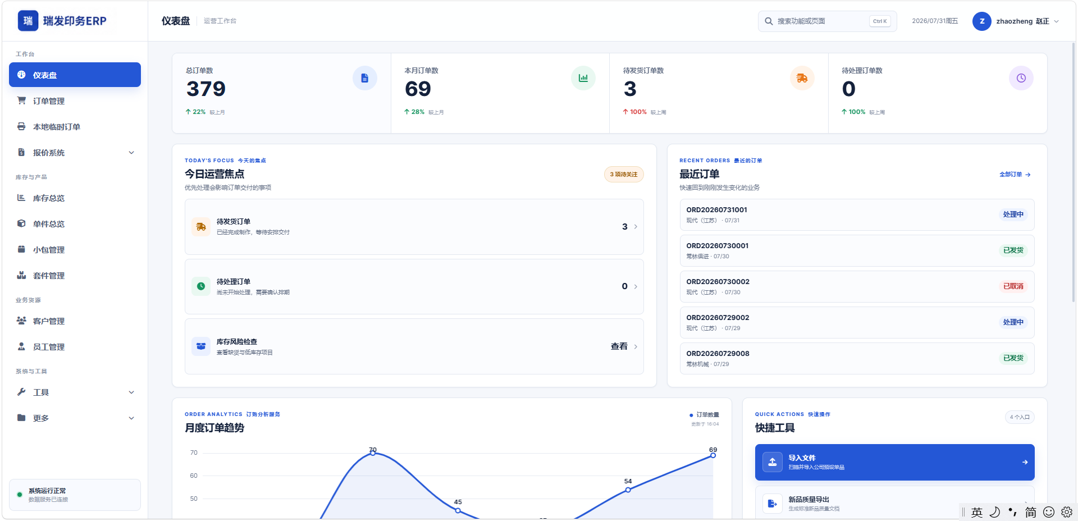Go to 库存总览 in the sidebar
1078x521 pixels.
[75, 198]
